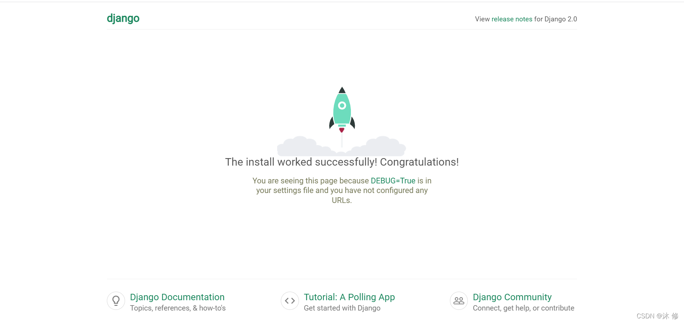Viewport: 684px width, 323px height.
Task: Click 'Connect, get help, or contribute' text
Action: 523,308
